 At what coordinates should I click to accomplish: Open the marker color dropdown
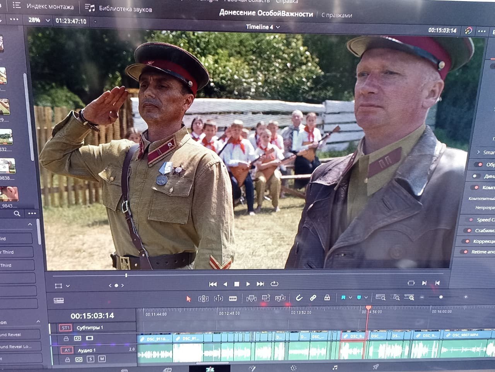pos(366,297)
